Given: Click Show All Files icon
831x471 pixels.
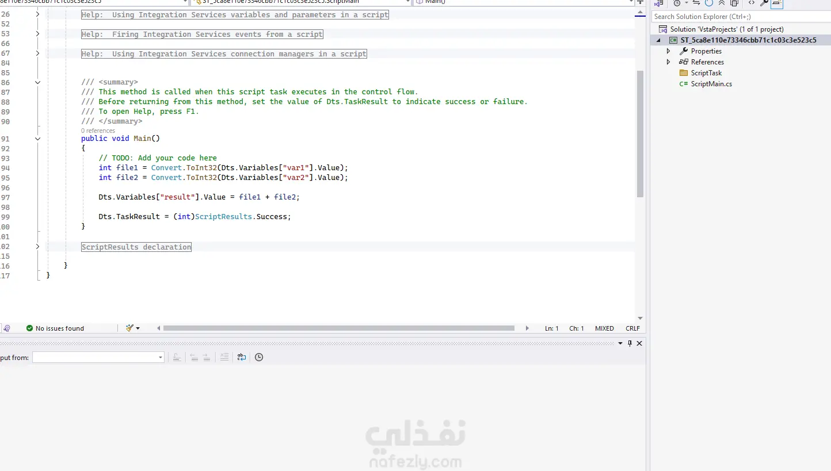Looking at the screenshot, I should click(734, 3).
